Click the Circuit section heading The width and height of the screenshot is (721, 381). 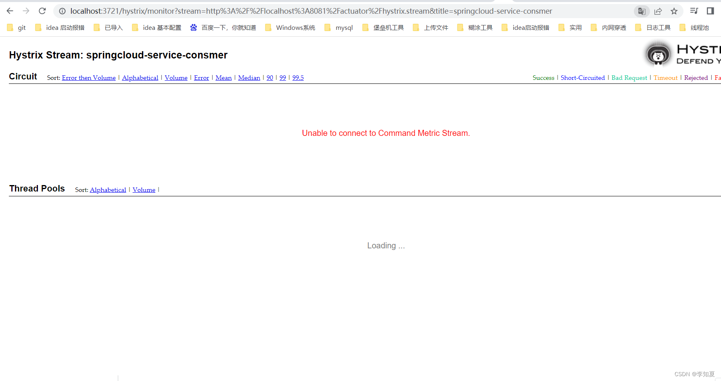point(23,77)
